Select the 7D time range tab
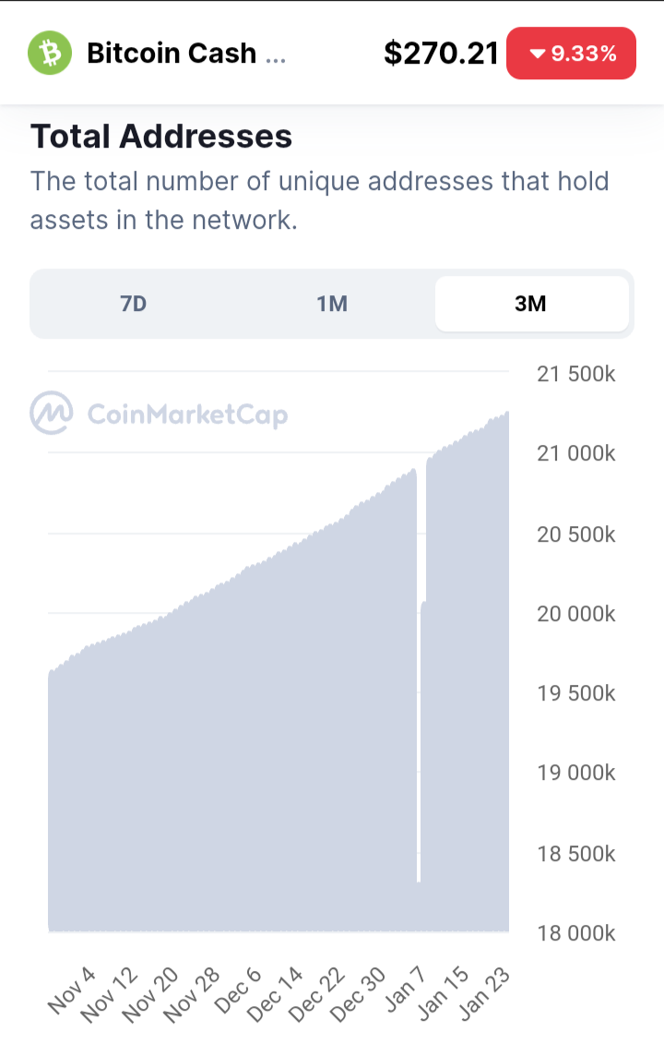The width and height of the screenshot is (664, 1056). (x=133, y=304)
